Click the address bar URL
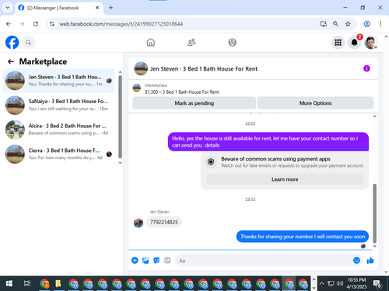The image size is (389, 291). pyautogui.click(x=121, y=24)
